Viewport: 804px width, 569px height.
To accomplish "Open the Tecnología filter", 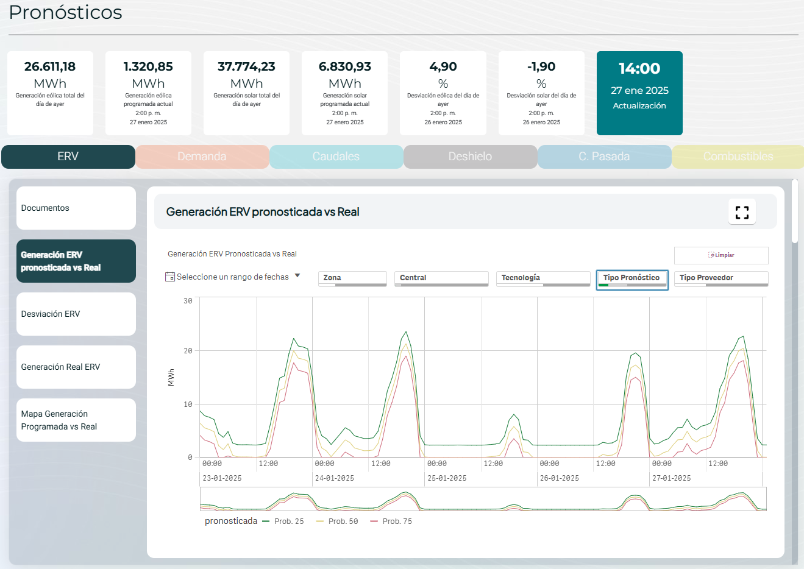I will [x=543, y=278].
